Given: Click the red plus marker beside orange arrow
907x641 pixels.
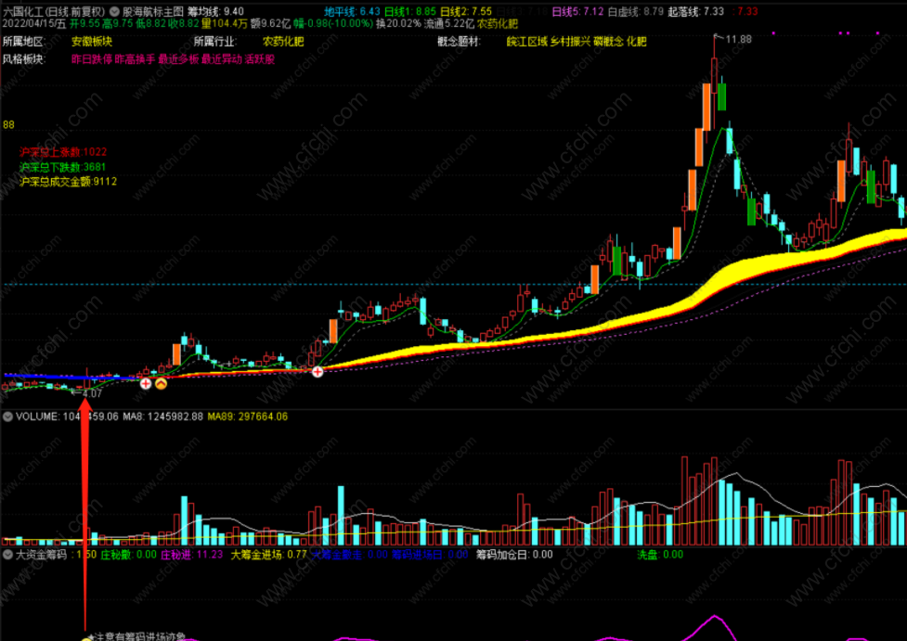Looking at the screenshot, I should pyautogui.click(x=146, y=382).
